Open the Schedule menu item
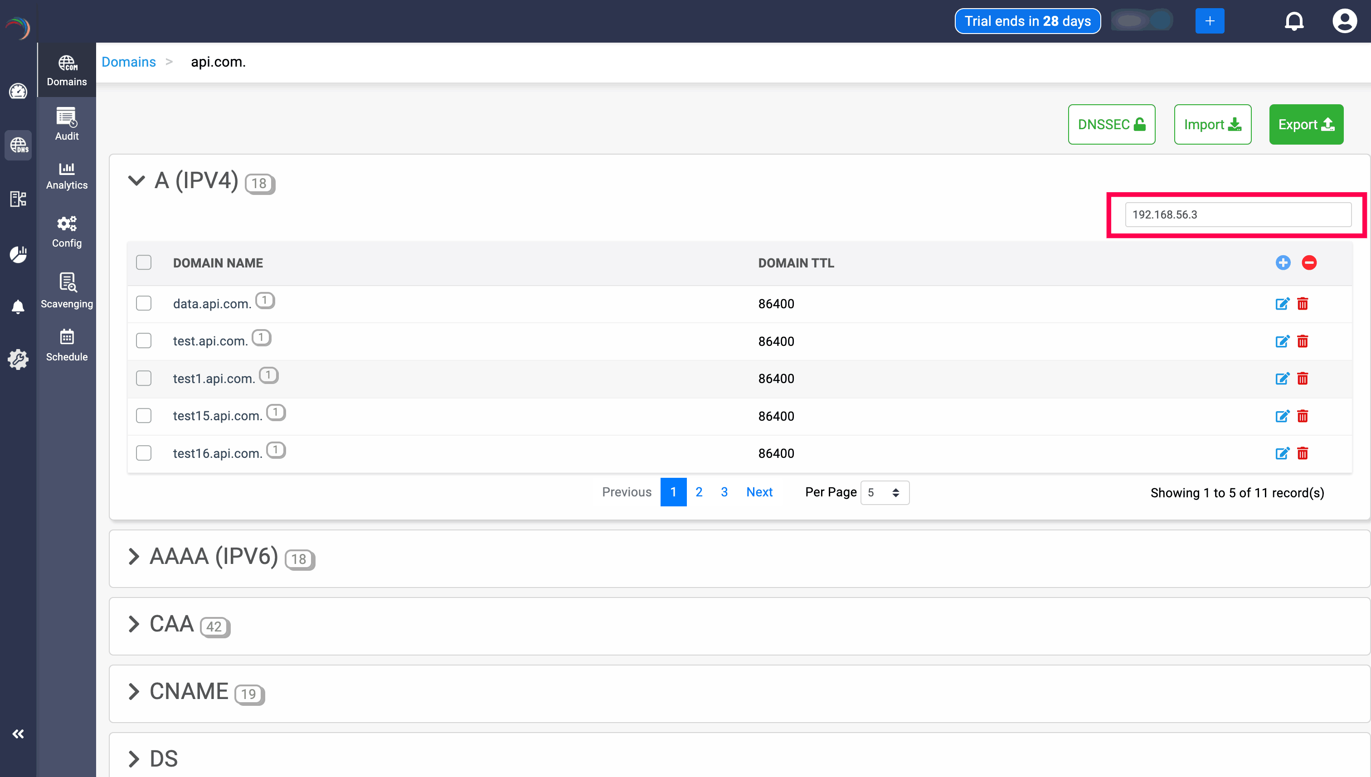The height and width of the screenshot is (777, 1371). (x=67, y=345)
